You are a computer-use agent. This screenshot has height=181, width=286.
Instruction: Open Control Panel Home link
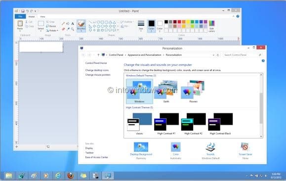(96, 63)
